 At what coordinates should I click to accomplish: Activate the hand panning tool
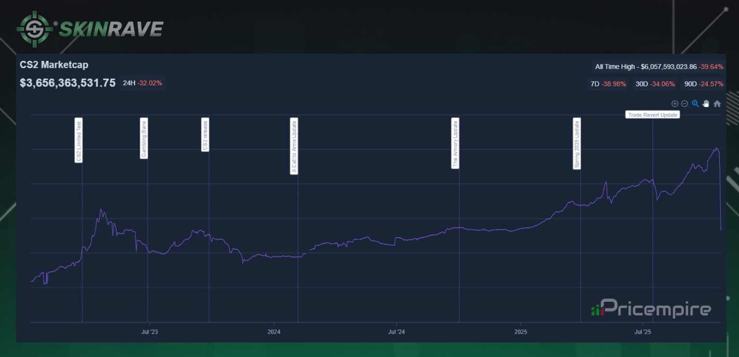pyautogui.click(x=706, y=104)
